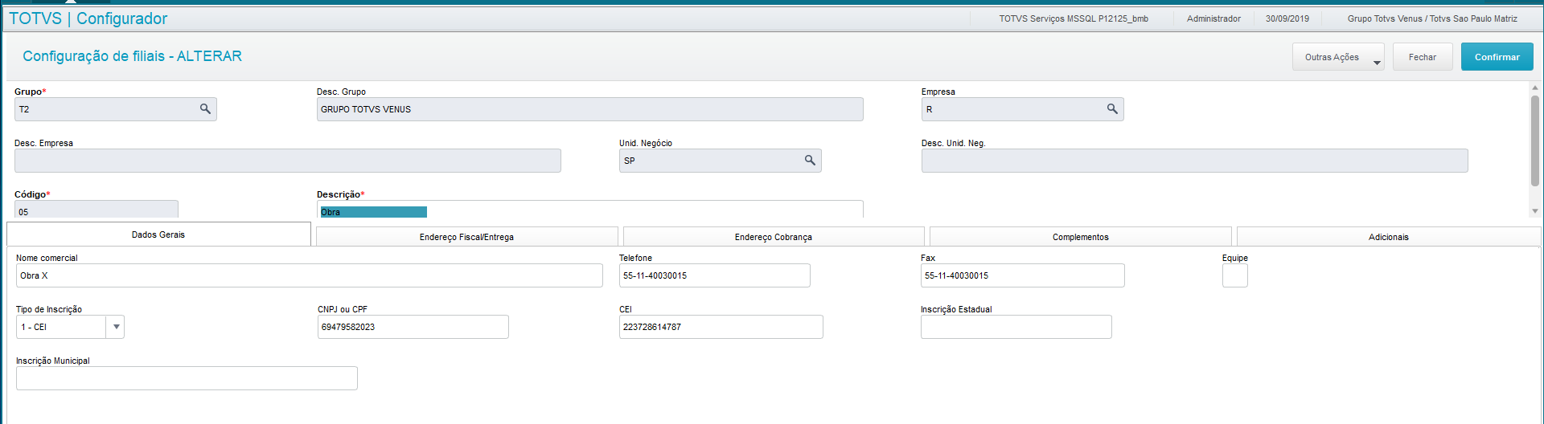The image size is (1544, 424).
Task: Click the CNPJ ou CPF field
Action: click(413, 327)
